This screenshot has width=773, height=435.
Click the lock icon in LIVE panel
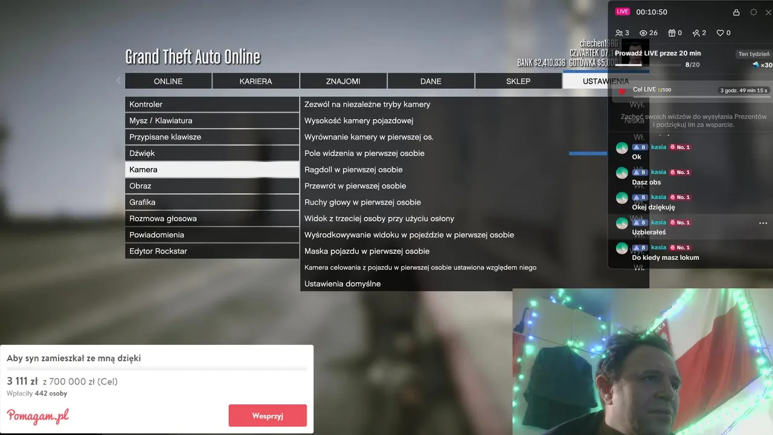point(736,12)
